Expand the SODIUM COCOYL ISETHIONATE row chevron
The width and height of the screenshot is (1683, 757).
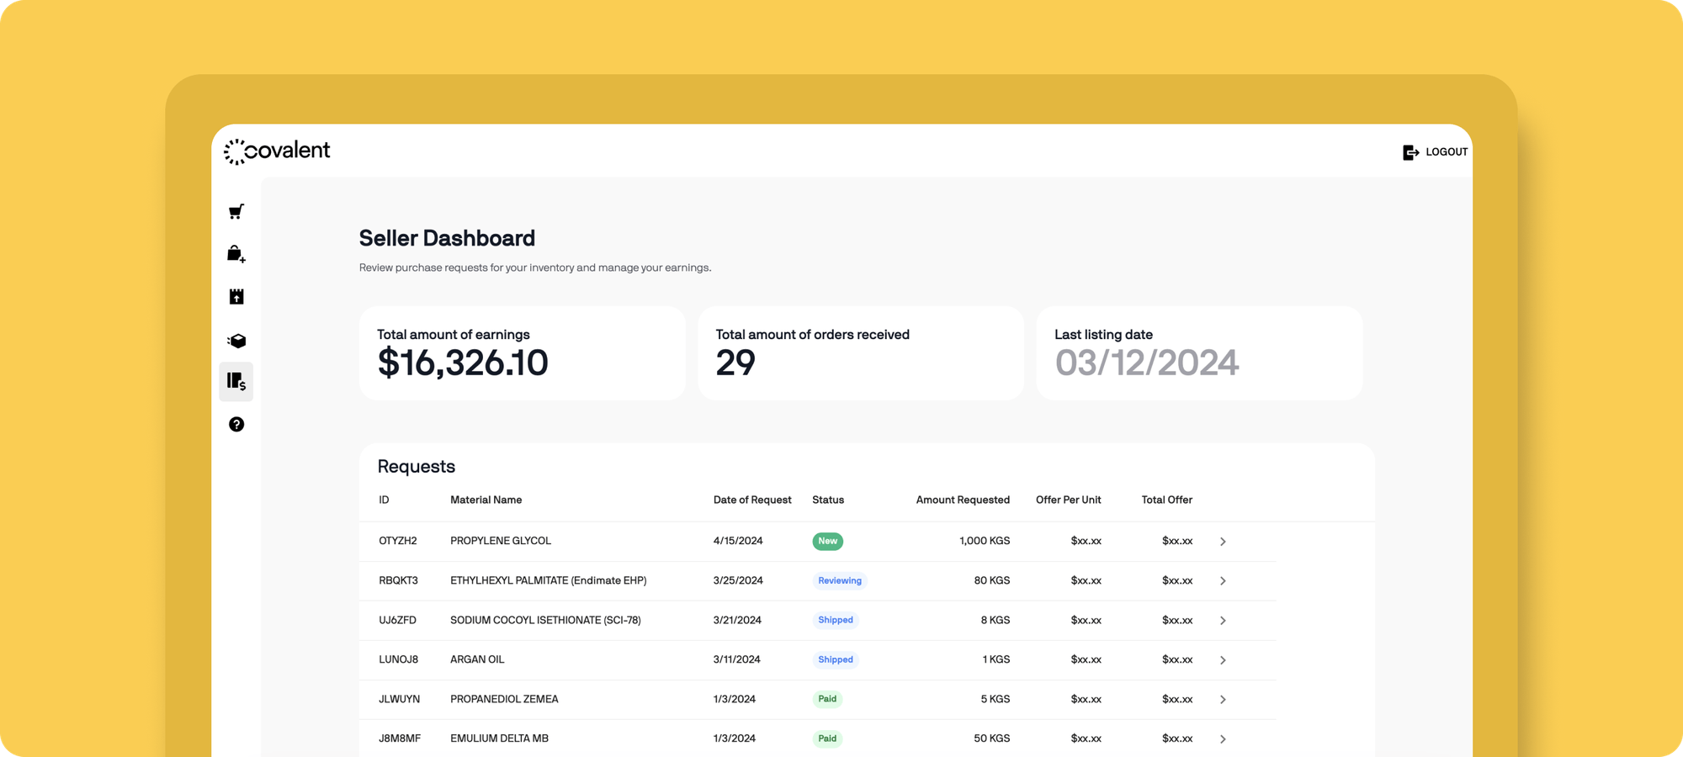click(x=1223, y=621)
